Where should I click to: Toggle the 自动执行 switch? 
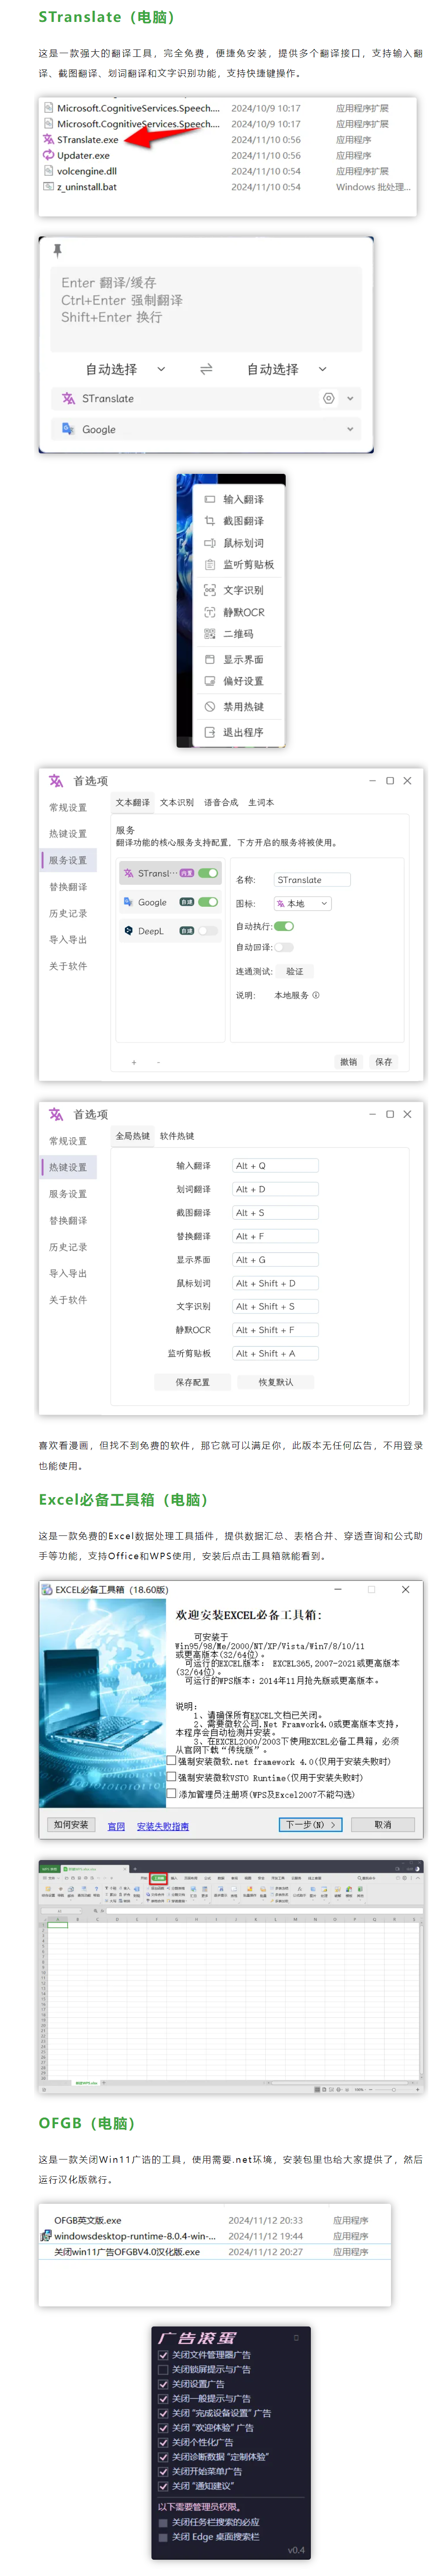[x=284, y=926]
